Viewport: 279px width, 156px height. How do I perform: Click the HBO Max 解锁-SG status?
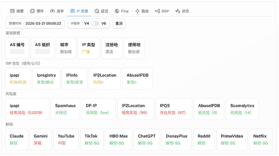117,143
